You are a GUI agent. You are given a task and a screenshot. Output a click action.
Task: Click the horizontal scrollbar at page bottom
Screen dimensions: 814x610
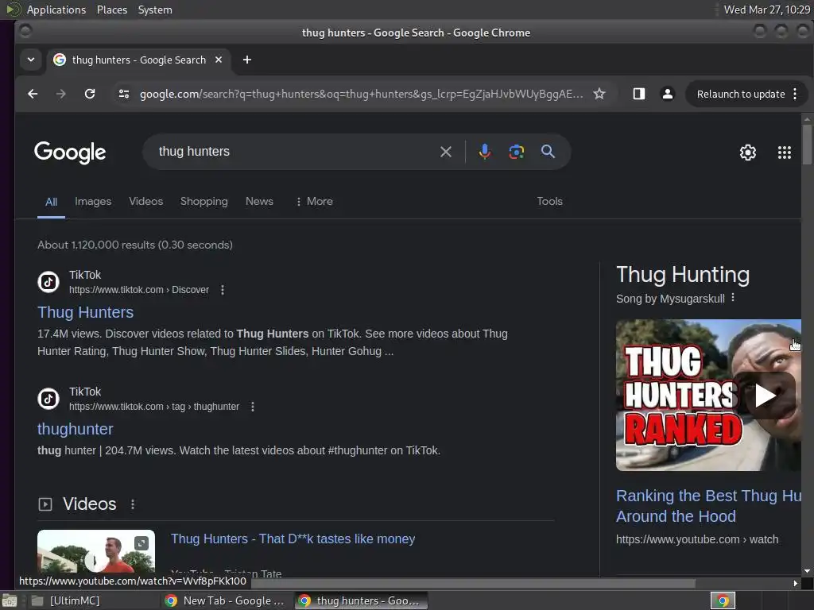point(473,583)
